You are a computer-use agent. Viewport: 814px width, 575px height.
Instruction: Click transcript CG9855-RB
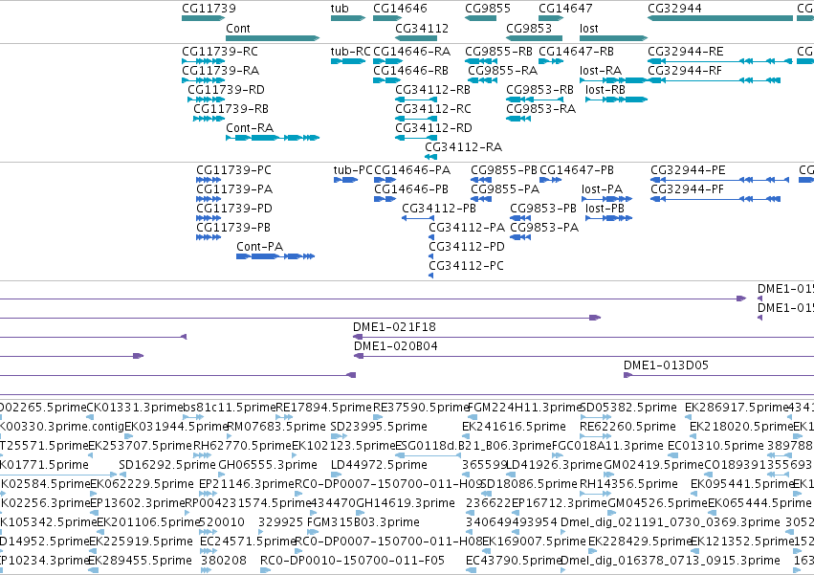tap(481, 61)
